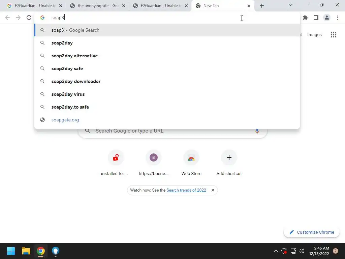Open the clock showing 9:46 AM
The height and width of the screenshot is (259, 345).
(x=319, y=251)
